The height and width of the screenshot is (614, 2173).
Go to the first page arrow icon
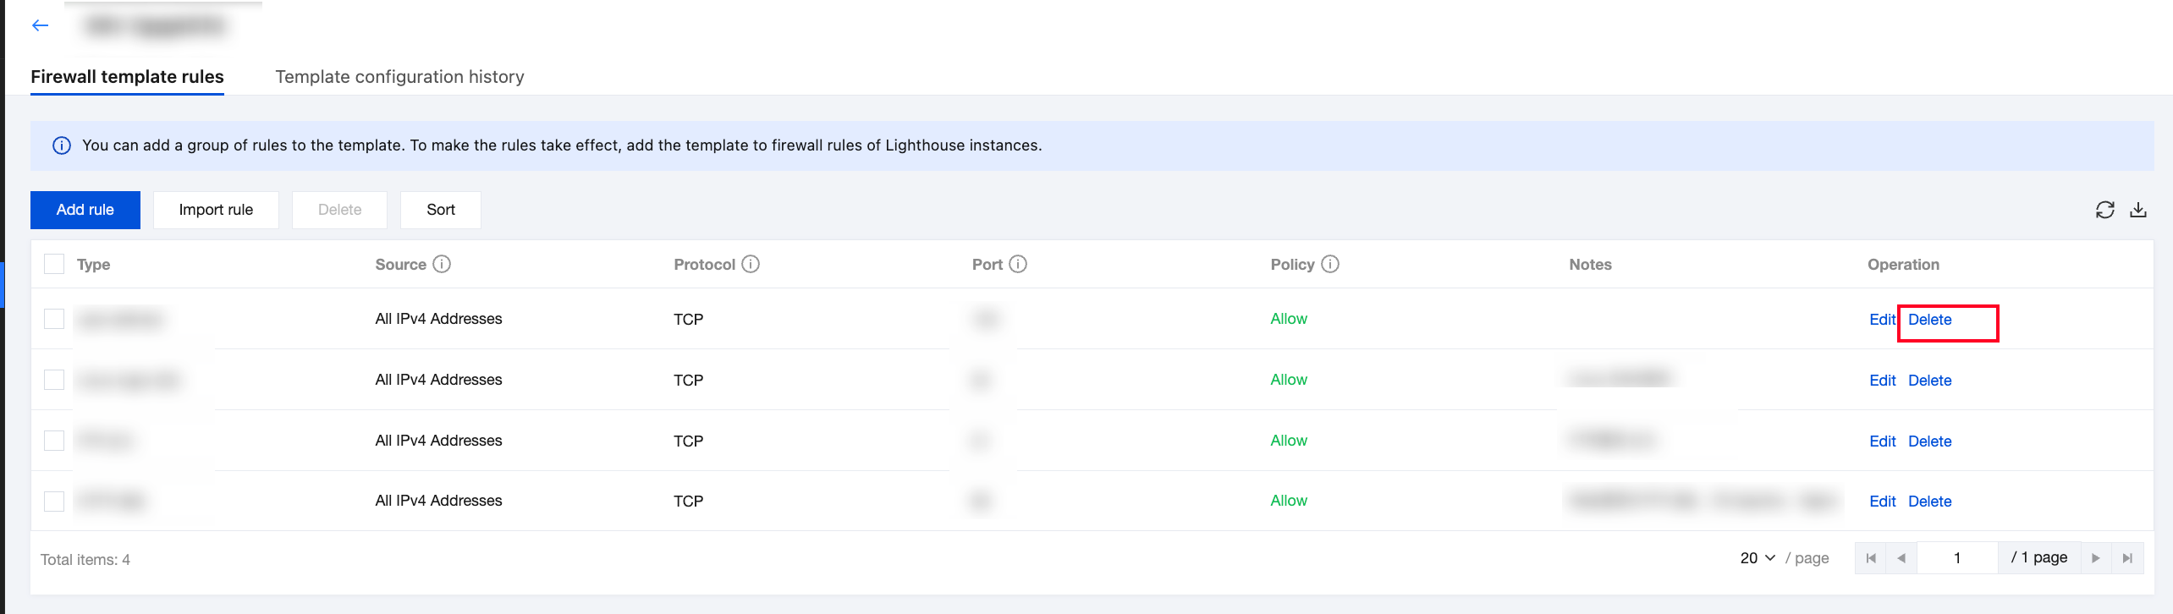1871,558
